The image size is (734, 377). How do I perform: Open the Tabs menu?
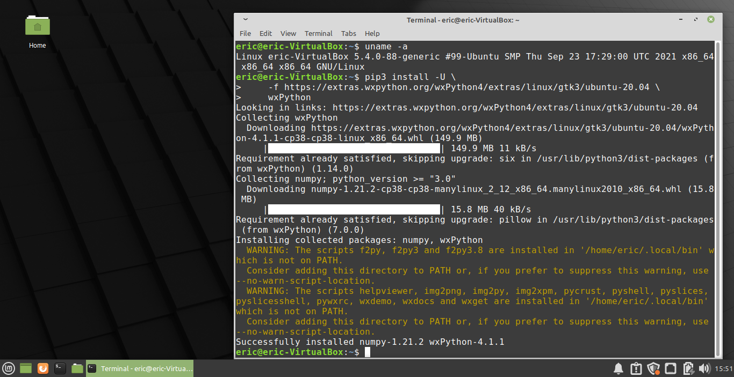(348, 33)
